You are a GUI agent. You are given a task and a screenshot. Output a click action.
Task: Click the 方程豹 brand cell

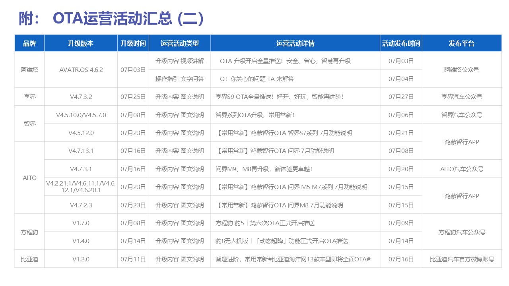click(x=29, y=232)
